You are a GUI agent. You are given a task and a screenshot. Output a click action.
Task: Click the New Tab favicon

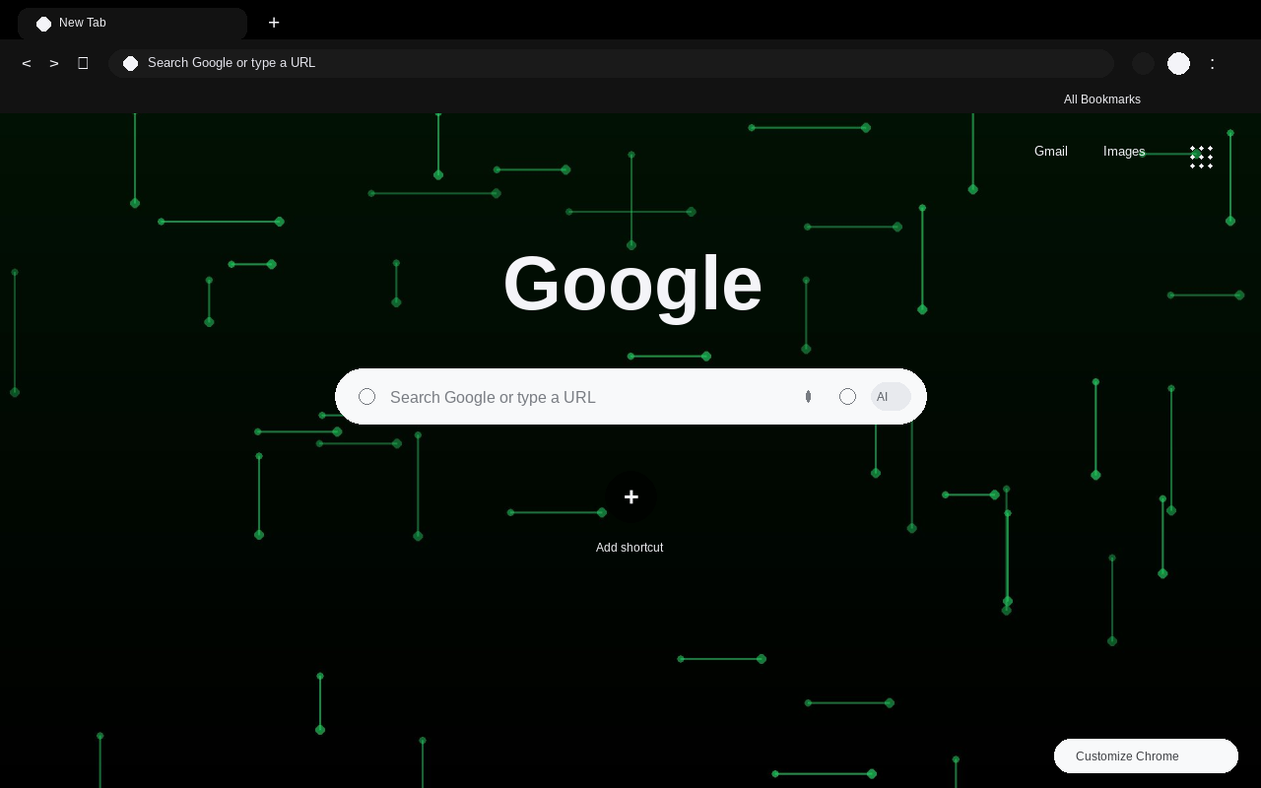click(43, 24)
